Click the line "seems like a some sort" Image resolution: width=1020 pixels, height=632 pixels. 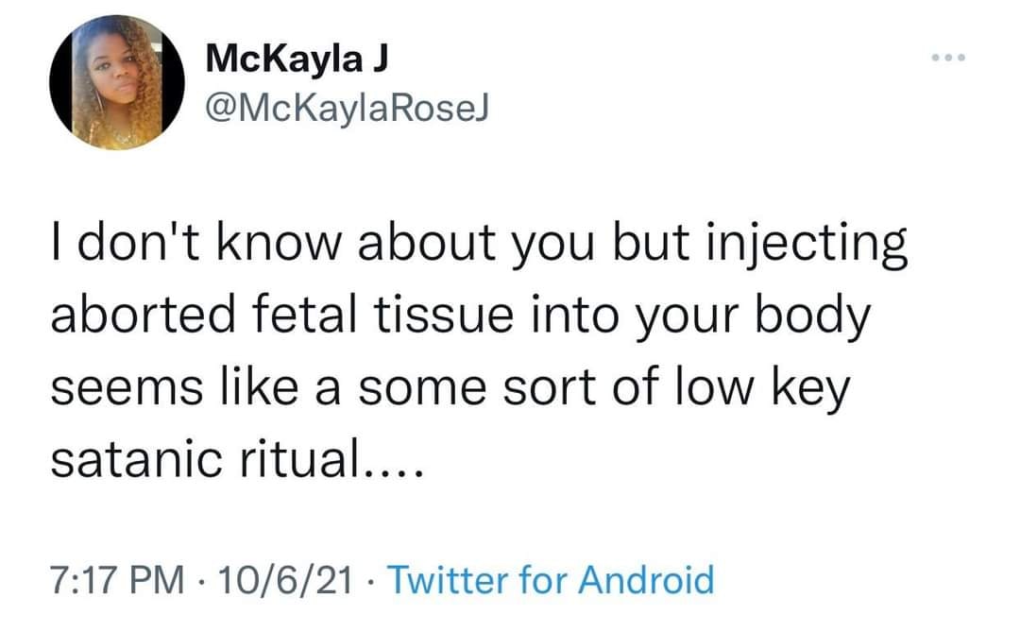[x=450, y=388]
